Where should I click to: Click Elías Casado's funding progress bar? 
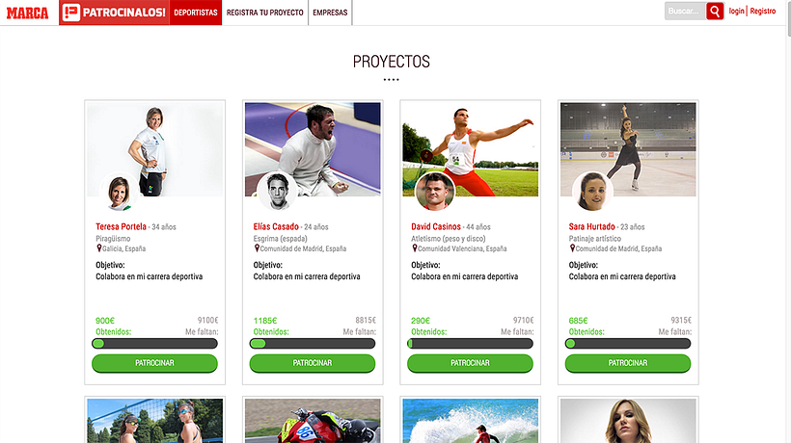coord(313,344)
